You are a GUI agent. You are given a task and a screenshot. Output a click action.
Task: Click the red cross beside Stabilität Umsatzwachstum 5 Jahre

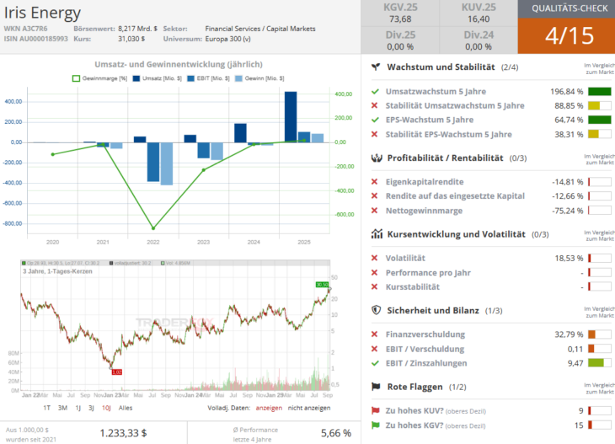coord(375,105)
